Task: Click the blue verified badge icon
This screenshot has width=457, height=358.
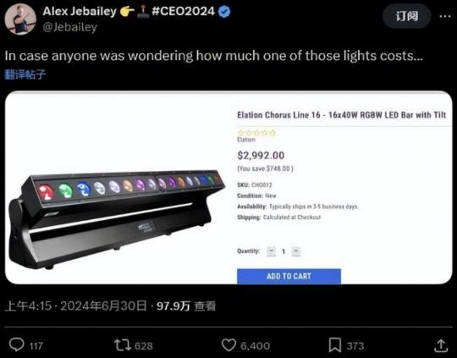Action: [224, 12]
